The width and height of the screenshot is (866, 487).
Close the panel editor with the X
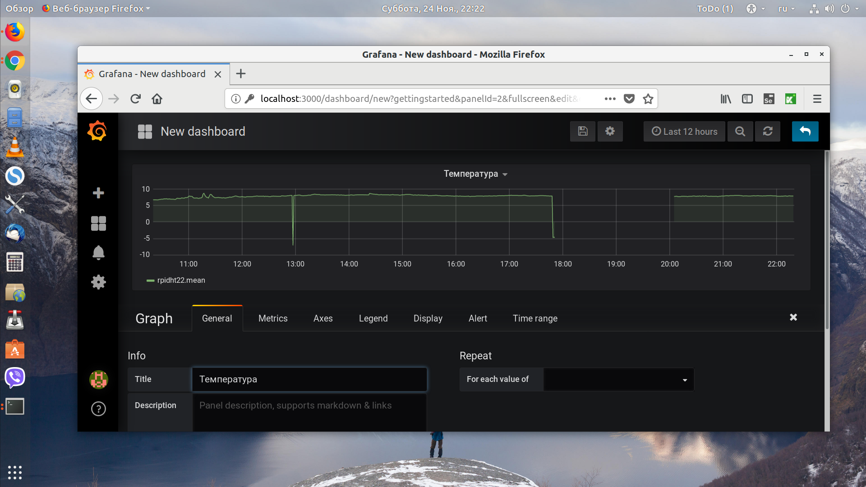click(793, 317)
